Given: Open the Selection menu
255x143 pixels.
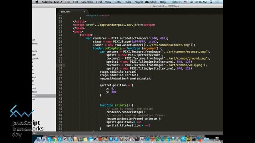Looking at the screenshot, I should pos(87,2).
